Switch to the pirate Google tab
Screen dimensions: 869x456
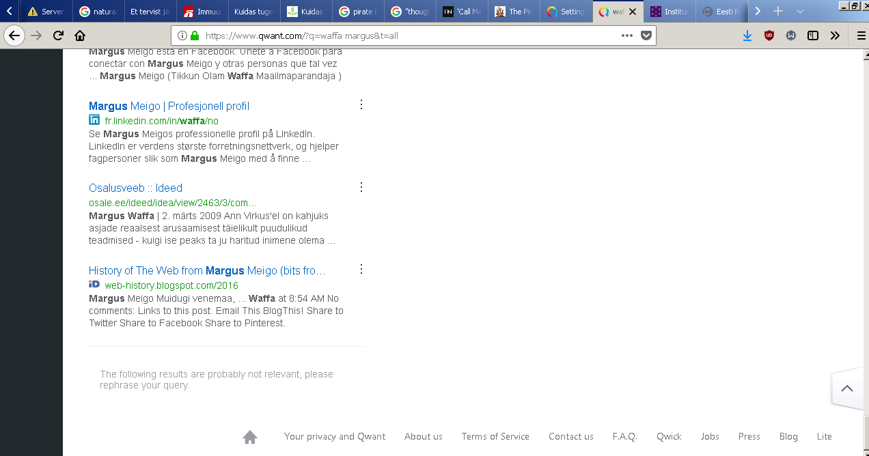coord(357,12)
